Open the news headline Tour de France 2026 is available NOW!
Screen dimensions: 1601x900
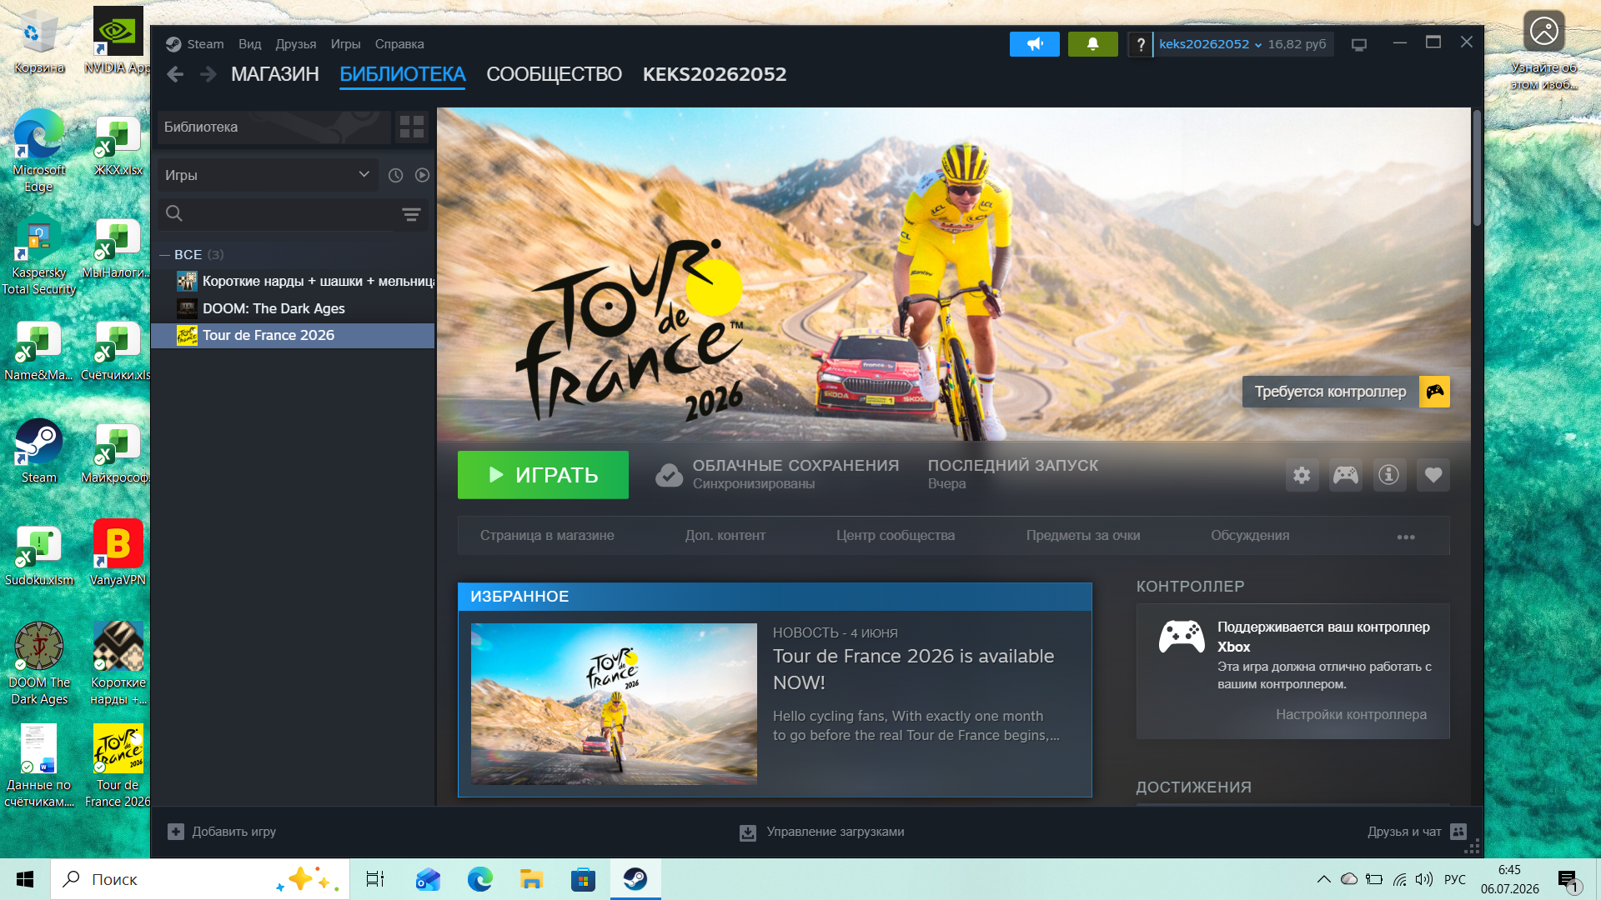pos(913,669)
